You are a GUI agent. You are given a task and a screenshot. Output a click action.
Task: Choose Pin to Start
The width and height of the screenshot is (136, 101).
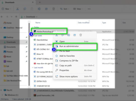click(75, 51)
